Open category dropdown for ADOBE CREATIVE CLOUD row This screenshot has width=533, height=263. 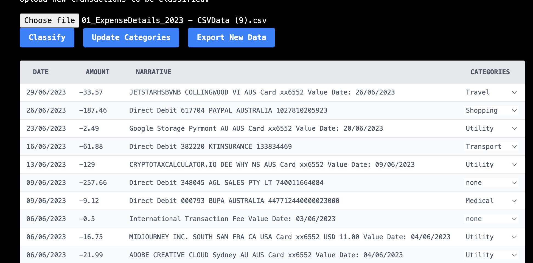491,255
